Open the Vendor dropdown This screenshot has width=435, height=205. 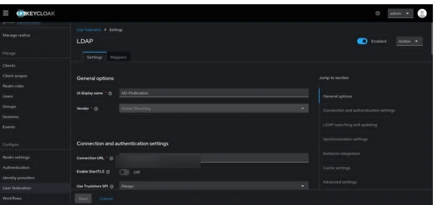214,108
